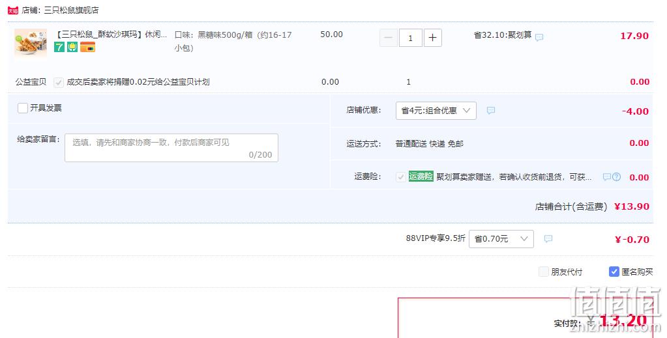Image resolution: width=667 pixels, height=338 pixels.
Task: Decrease quantity with the minus button
Action: (389, 38)
